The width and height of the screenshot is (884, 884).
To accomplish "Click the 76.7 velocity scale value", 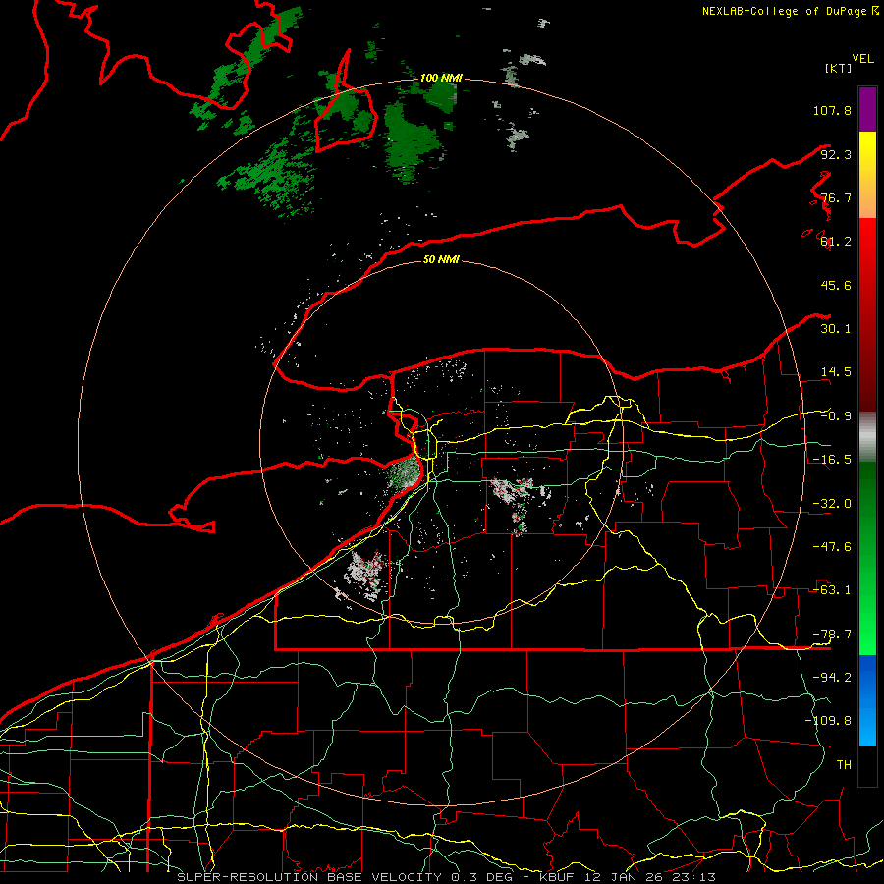I will (x=836, y=197).
